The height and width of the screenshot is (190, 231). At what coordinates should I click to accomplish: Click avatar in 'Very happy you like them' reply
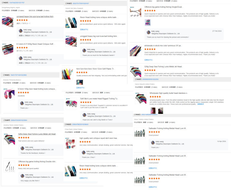[x=22, y=176]
